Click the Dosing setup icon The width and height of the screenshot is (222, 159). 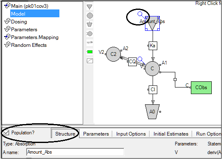pos(7,22)
